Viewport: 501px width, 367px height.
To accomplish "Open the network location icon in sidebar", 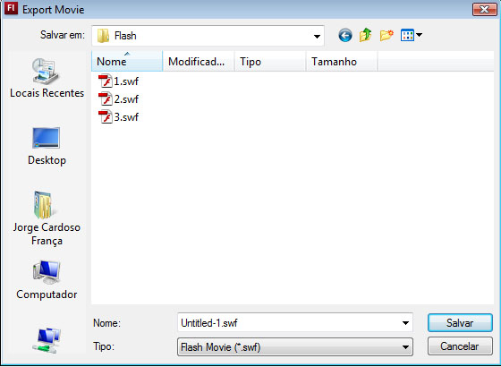I will click(47, 340).
